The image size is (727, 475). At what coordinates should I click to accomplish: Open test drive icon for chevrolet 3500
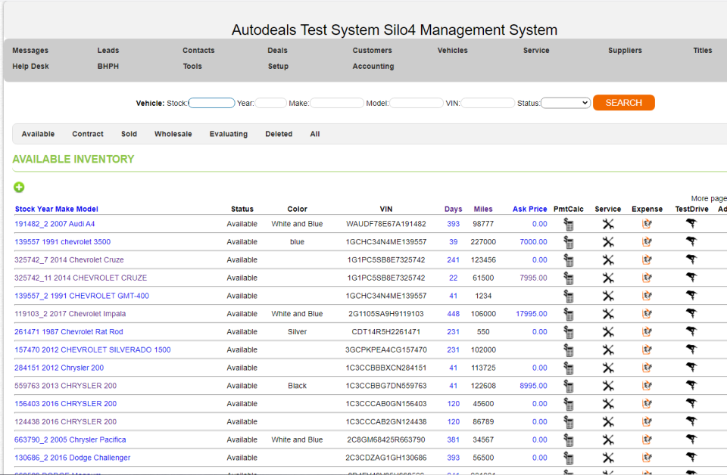click(691, 242)
